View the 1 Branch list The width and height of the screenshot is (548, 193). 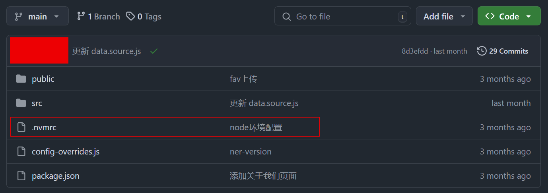[99, 16]
